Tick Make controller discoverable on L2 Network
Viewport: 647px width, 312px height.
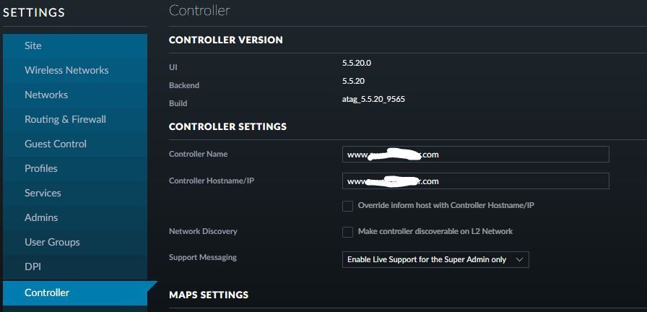pyautogui.click(x=347, y=232)
